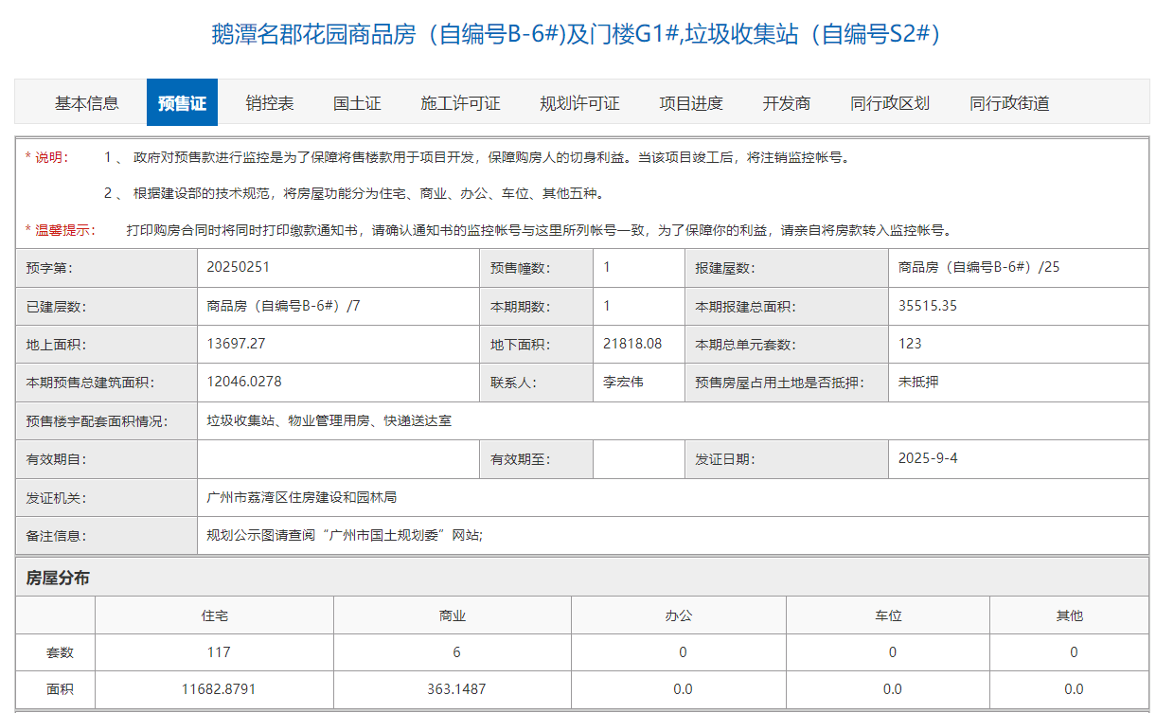Open the 国土证 tab
Viewport: 1156px width, 713px height.
pos(357,103)
